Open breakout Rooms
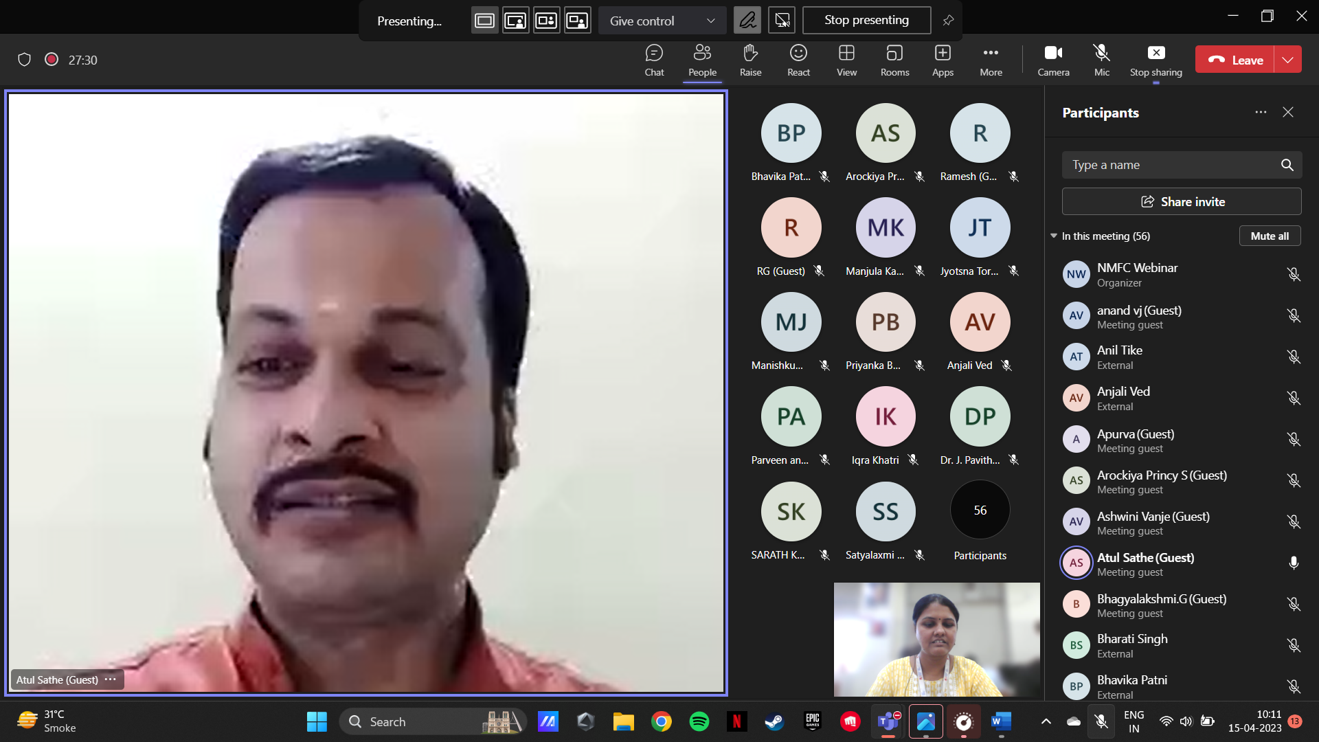 894,60
